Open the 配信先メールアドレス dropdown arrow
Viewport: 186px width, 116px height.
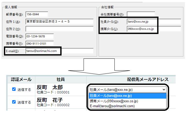click(164, 90)
